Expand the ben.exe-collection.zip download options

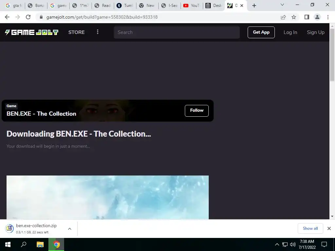69,228
